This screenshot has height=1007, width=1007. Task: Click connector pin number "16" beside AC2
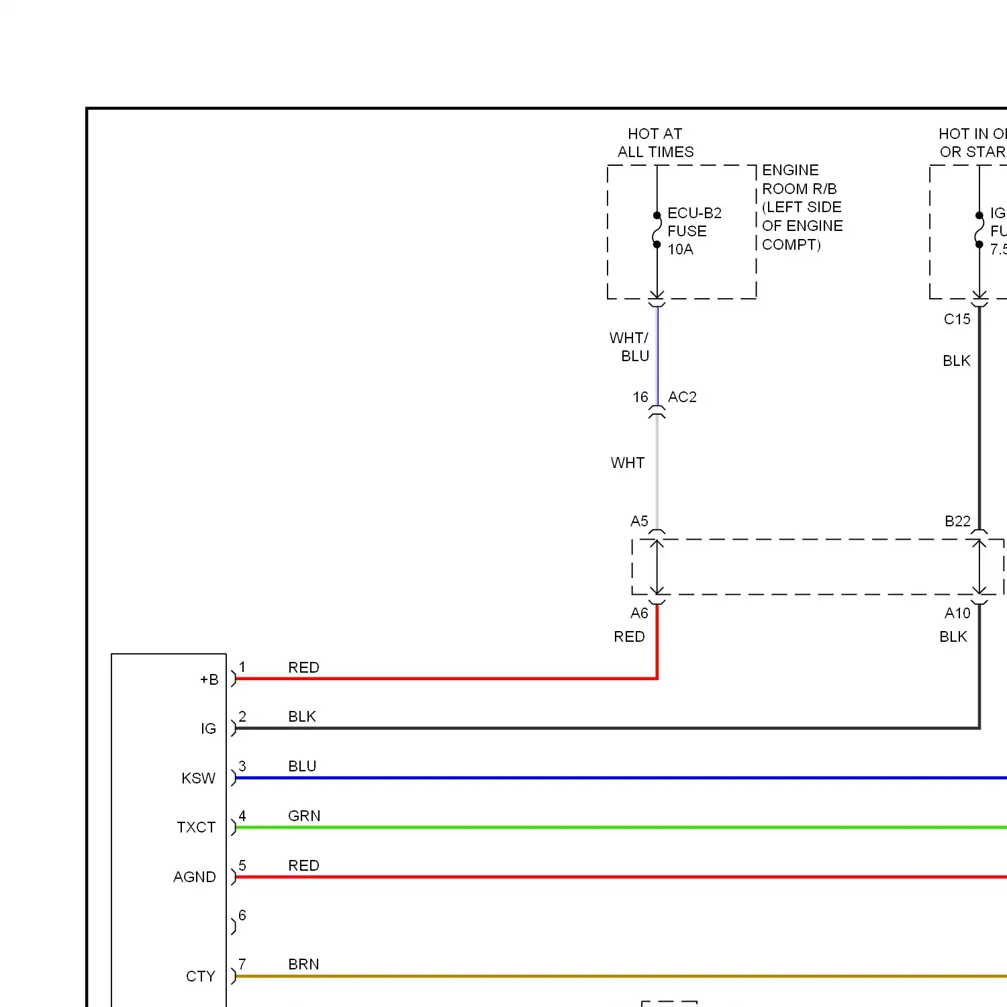[640, 397]
